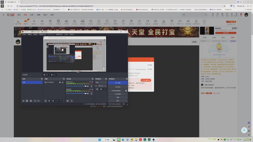Screen dimensions: 253x142
Task: Enable Studio Mode in OBS Controls
Action: pos(118,94)
